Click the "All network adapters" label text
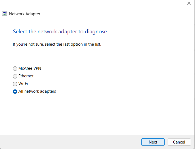Image resolution: width=195 pixels, height=149 pixels. 37,91
